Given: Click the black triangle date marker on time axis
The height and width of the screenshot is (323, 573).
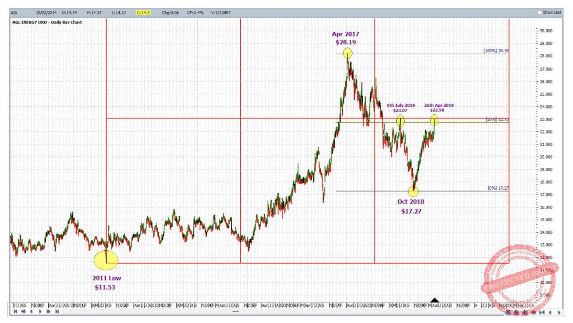Looking at the screenshot, I should pyautogui.click(x=435, y=300).
